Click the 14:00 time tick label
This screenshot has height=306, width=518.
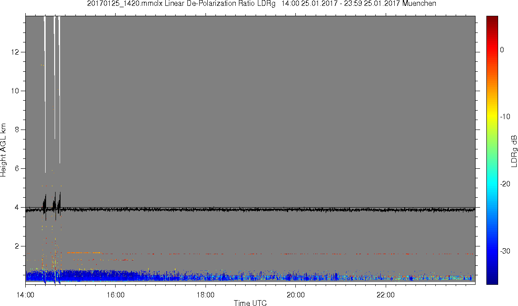point(25,295)
